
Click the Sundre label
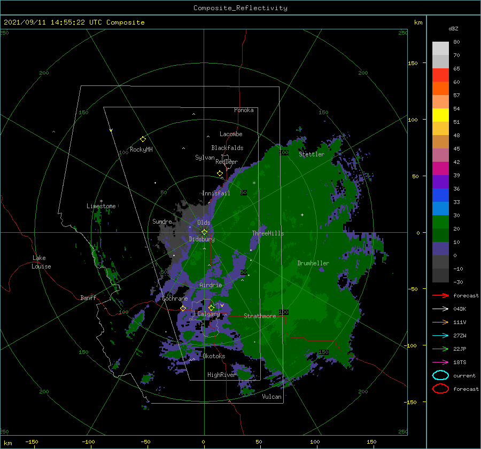162,221
